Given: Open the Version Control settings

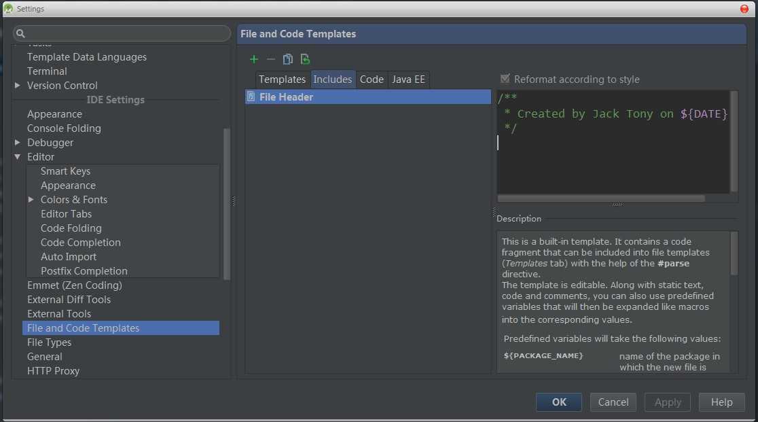Looking at the screenshot, I should [62, 86].
